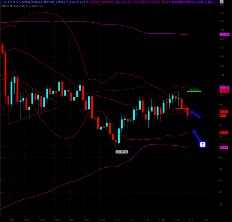Image resolution: width=232 pixels, height=222 pixels.
Task: Click the red 95.9 last price bubble
Action: [x=223, y=115]
